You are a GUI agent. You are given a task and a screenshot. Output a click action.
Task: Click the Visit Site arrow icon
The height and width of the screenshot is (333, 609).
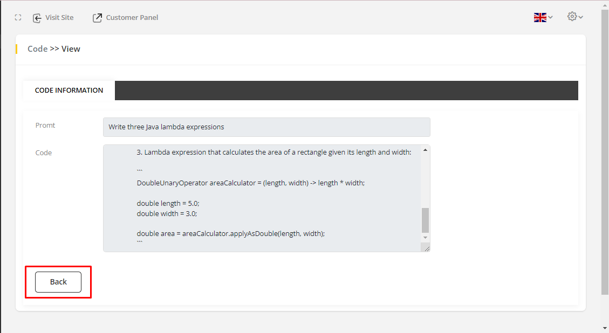click(x=37, y=18)
